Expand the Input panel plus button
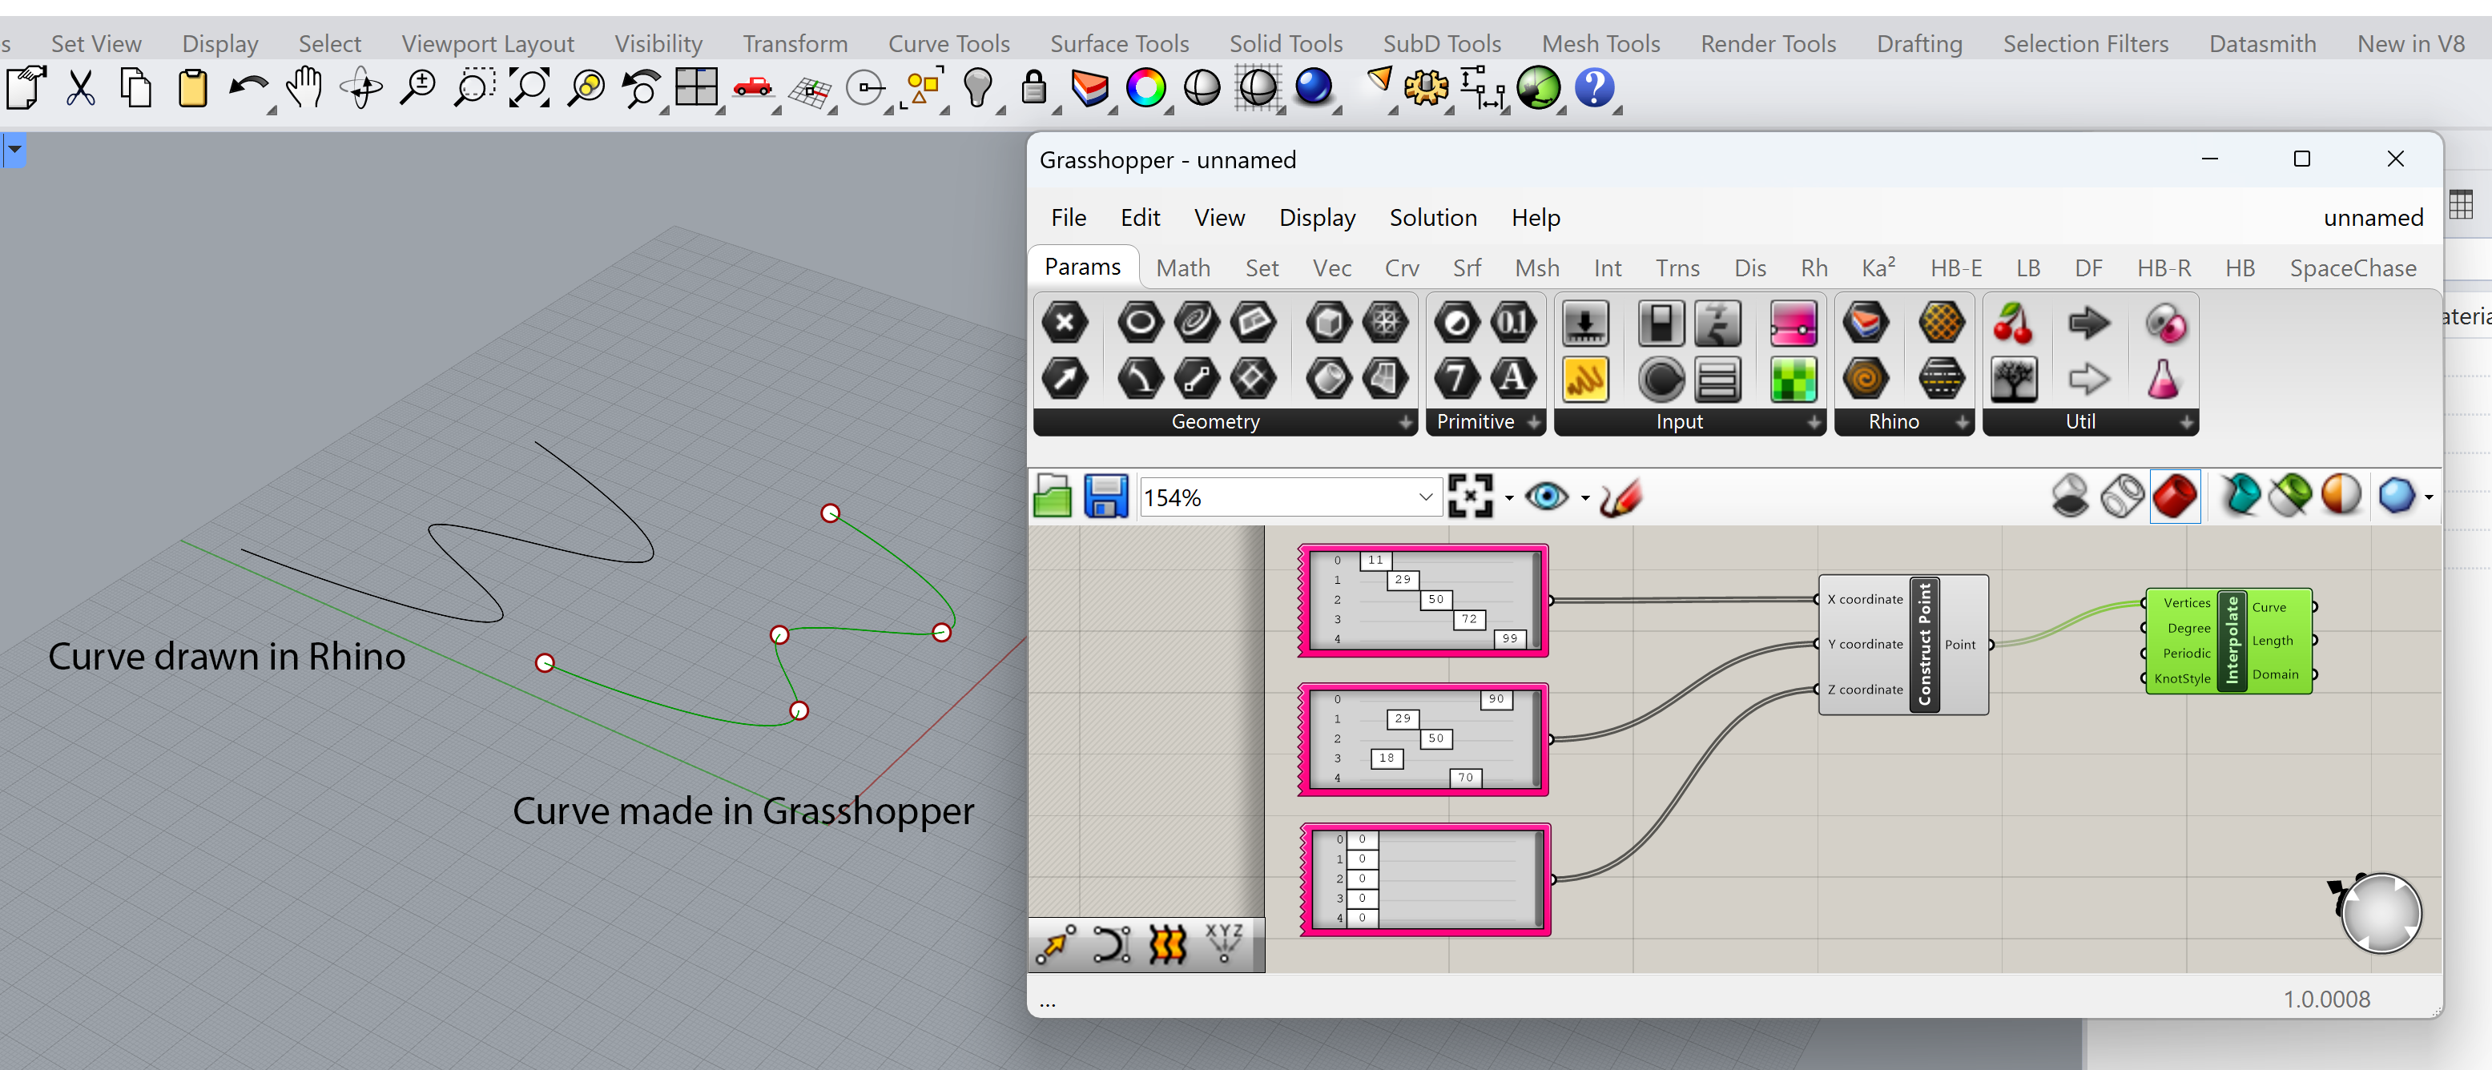This screenshot has height=1070, width=2492. tap(1814, 423)
